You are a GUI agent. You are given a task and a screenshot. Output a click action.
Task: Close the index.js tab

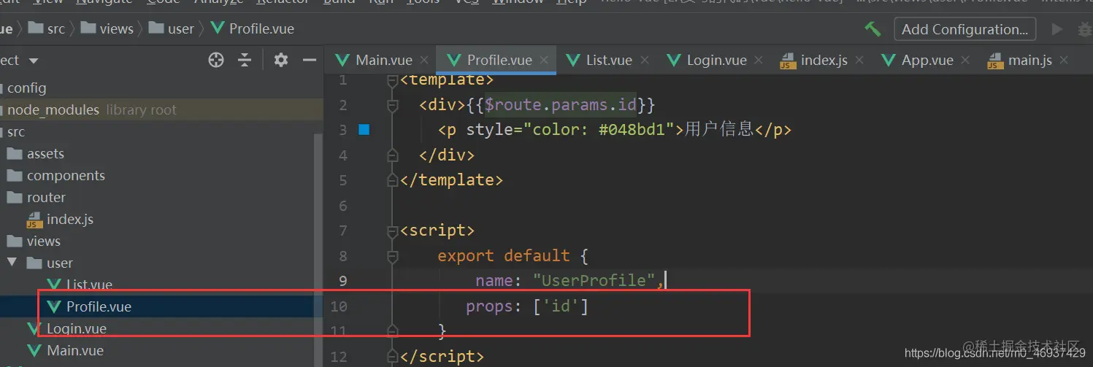[859, 61]
